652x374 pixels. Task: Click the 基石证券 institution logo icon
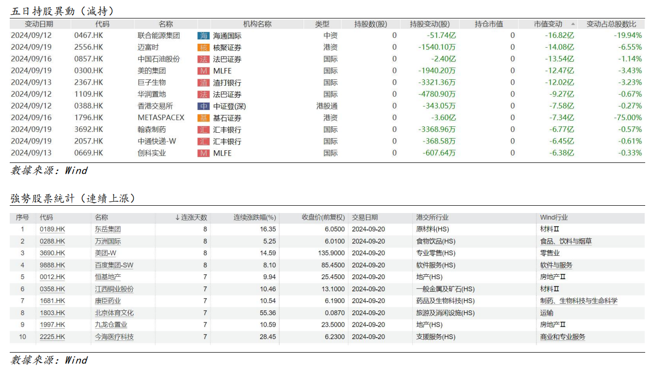[x=203, y=118]
